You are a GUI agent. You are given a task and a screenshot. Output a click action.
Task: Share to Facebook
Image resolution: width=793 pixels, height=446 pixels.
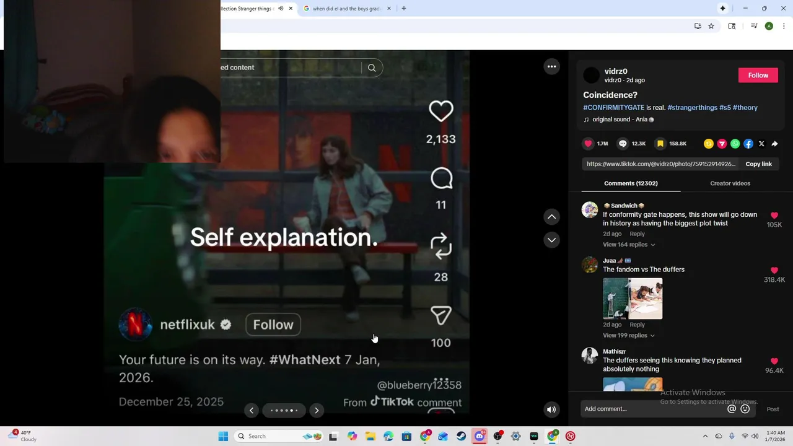click(x=748, y=144)
